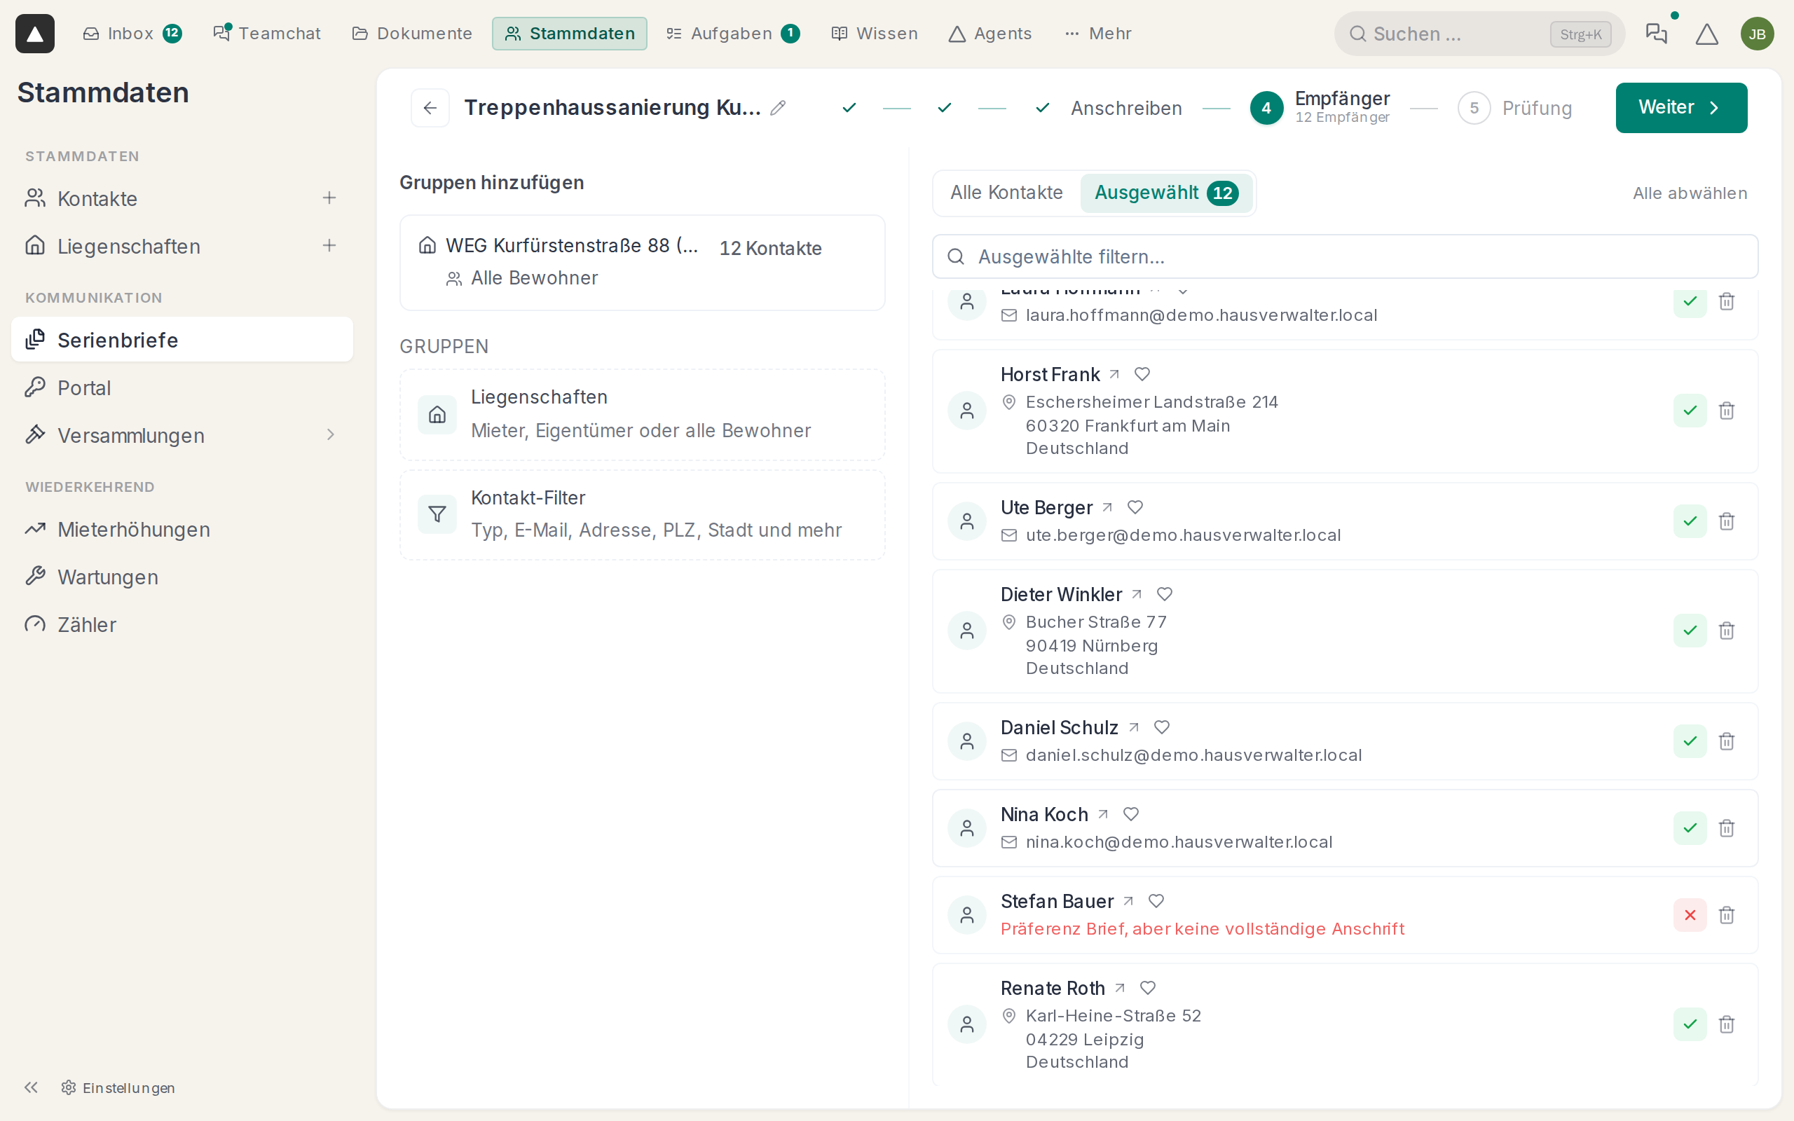Click Alle abwählen link
The image size is (1794, 1121).
coord(1690,193)
